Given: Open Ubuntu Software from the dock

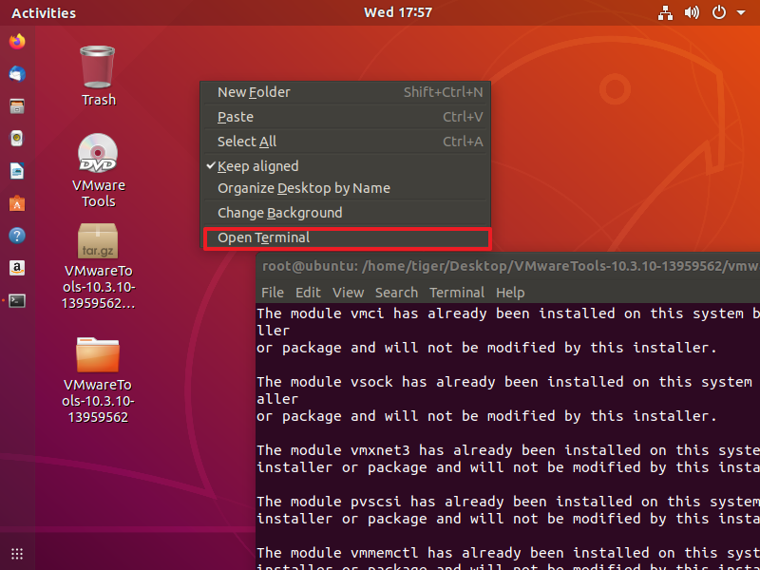Looking at the screenshot, I should click(17, 203).
